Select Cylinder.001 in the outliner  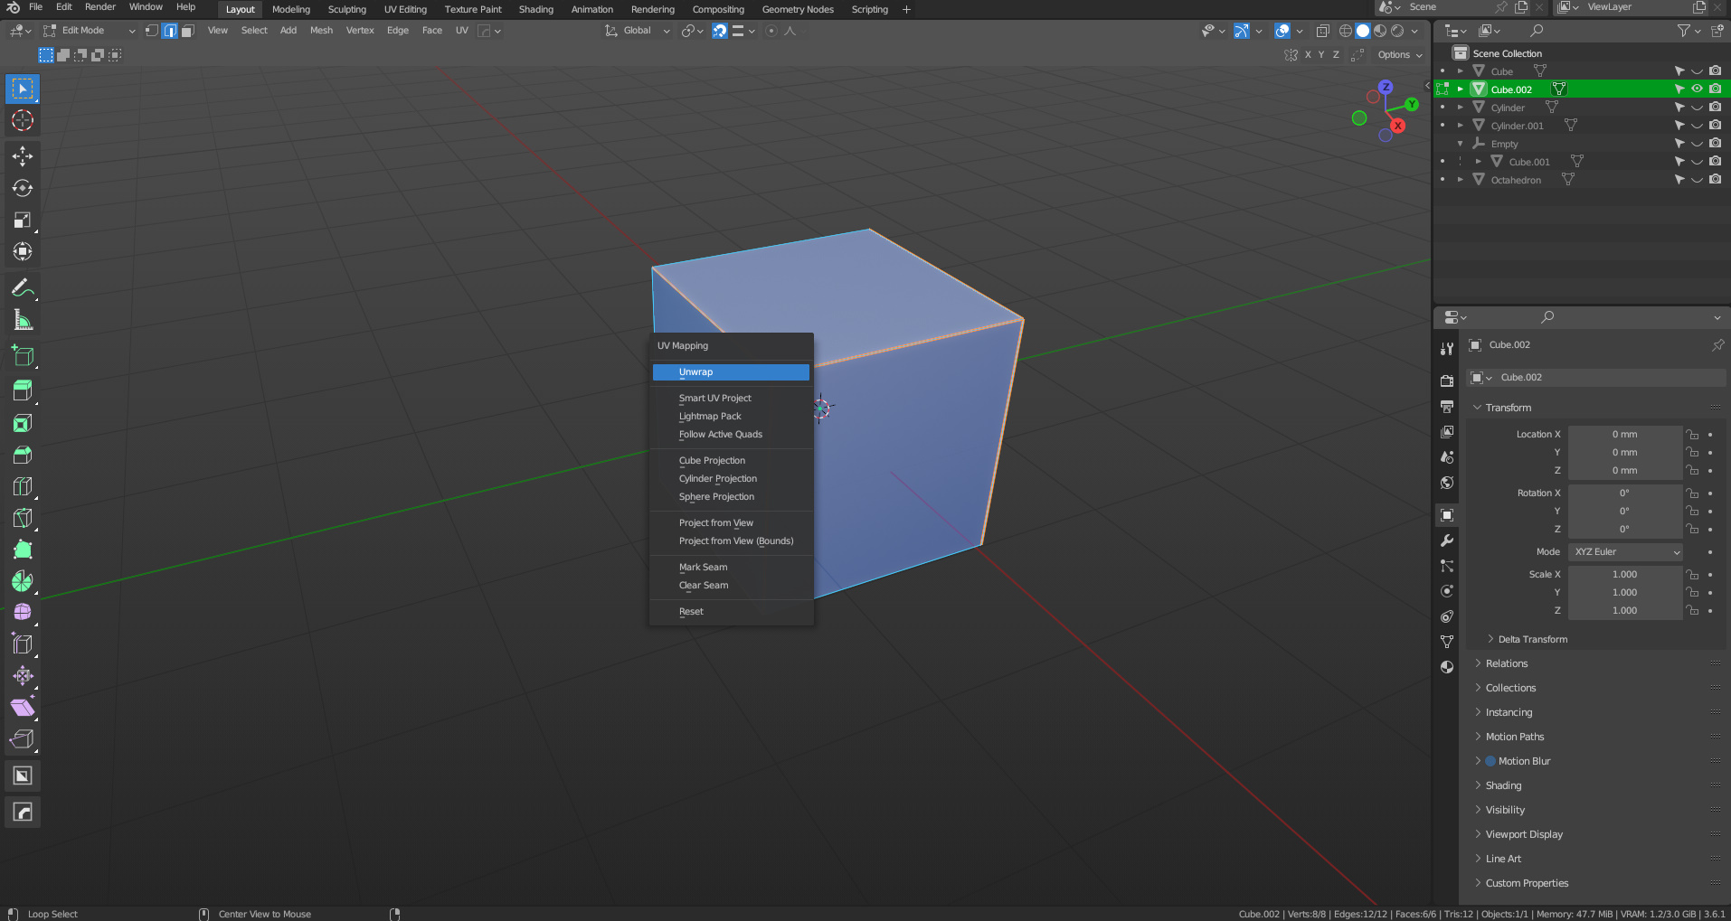[x=1517, y=126]
